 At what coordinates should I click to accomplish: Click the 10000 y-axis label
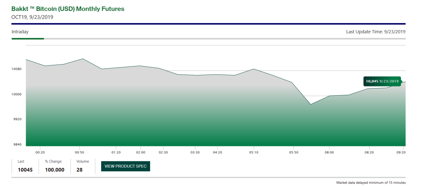click(x=16, y=94)
